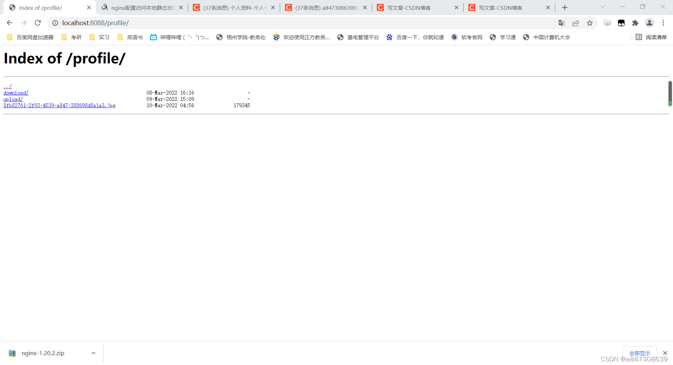The image size is (673, 365).
Task: Open a new browser tab
Action: [565, 7]
